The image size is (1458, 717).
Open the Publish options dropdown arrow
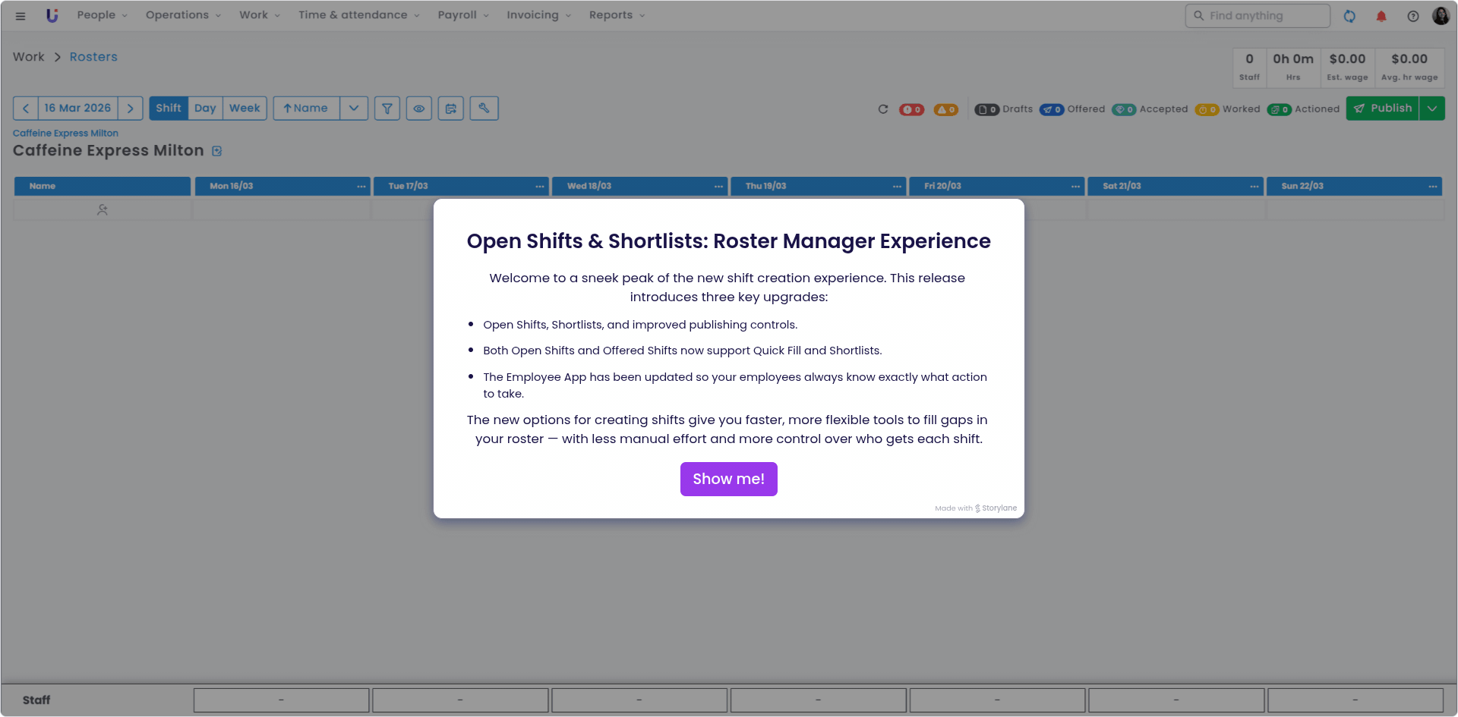coord(1431,108)
